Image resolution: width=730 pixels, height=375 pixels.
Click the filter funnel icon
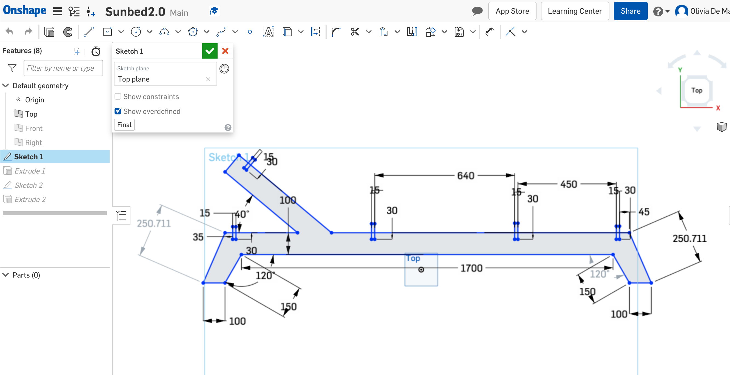pyautogui.click(x=12, y=68)
